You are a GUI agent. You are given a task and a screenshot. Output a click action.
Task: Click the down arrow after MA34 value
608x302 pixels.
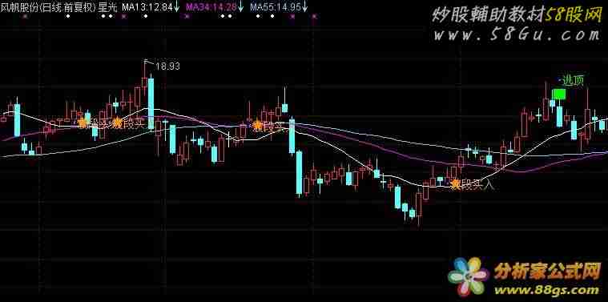tap(241, 7)
